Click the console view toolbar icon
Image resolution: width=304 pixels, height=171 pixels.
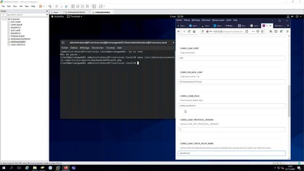[x=94, y=6]
